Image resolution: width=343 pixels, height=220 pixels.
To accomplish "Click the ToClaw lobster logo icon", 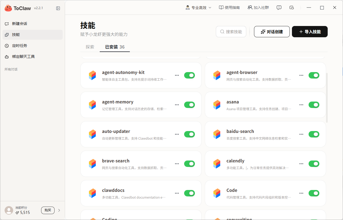I will point(8,8).
